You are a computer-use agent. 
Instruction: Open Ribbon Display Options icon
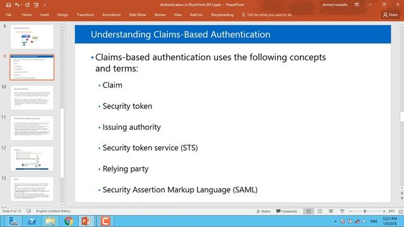357,4
